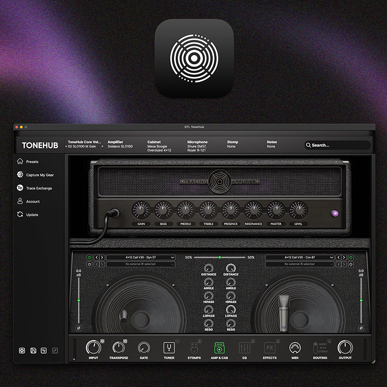Click the right cab 0.0 dB level slider
Image resolution: width=387 pixels, height=387 pixels.
[x=361, y=300]
